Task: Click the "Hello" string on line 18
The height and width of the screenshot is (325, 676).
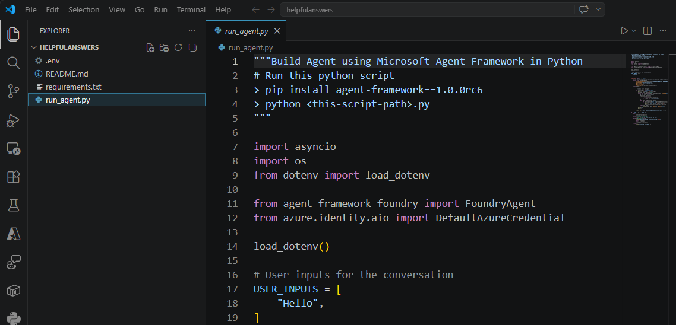Action: tap(298, 304)
